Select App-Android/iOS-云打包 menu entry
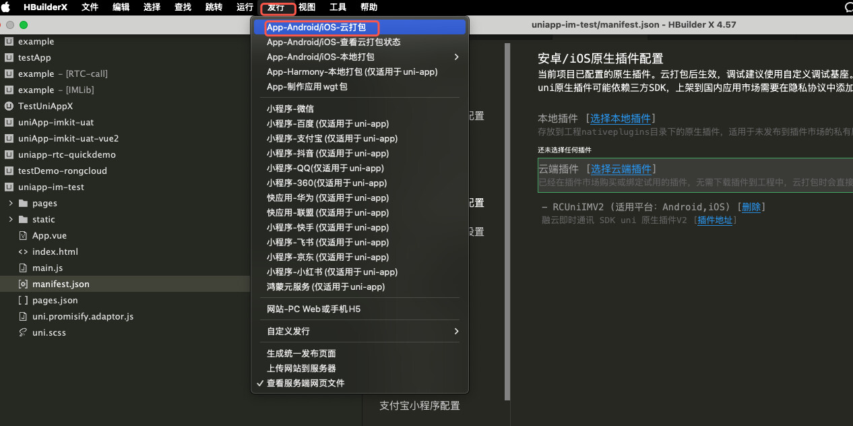This screenshot has height=426, width=853. (317, 27)
